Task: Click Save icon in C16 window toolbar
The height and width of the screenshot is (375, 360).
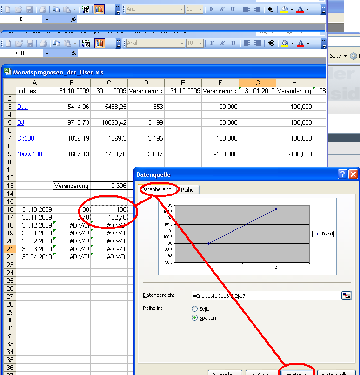Action: 30,43
